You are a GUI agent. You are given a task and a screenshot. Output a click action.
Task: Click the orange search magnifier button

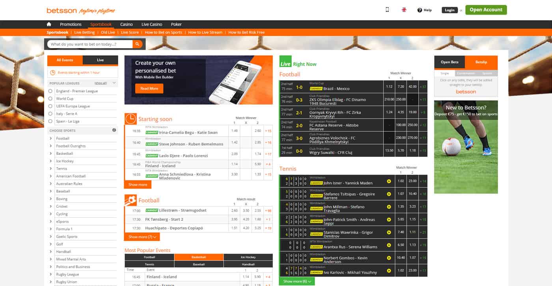137,44
